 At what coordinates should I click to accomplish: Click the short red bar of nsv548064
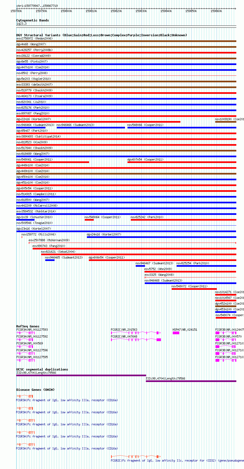[x=89, y=220]
